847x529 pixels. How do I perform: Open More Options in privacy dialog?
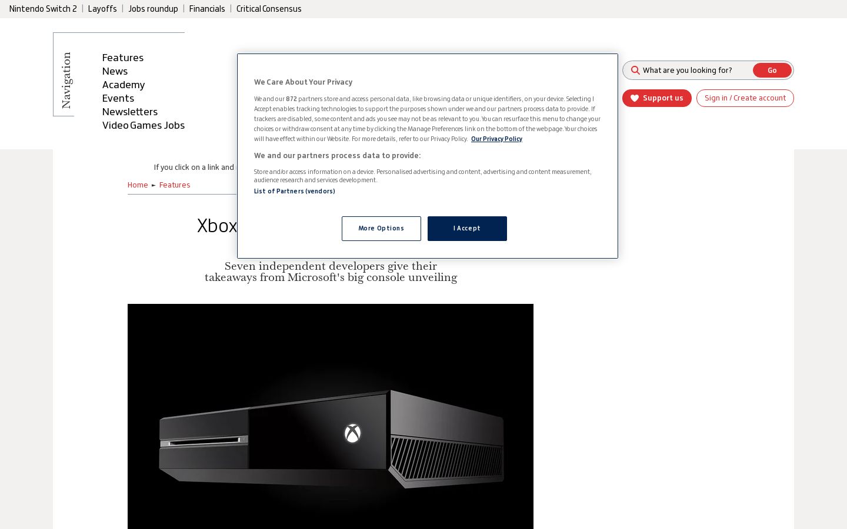tap(381, 229)
